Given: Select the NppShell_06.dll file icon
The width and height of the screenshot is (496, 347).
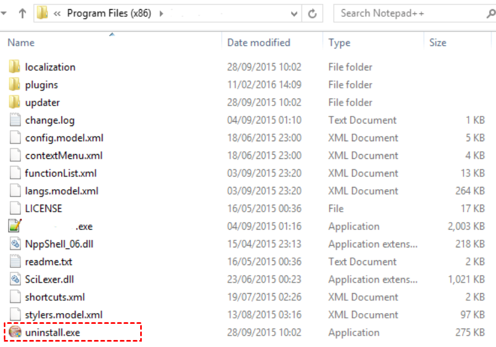Looking at the screenshot, I should click(x=15, y=244).
